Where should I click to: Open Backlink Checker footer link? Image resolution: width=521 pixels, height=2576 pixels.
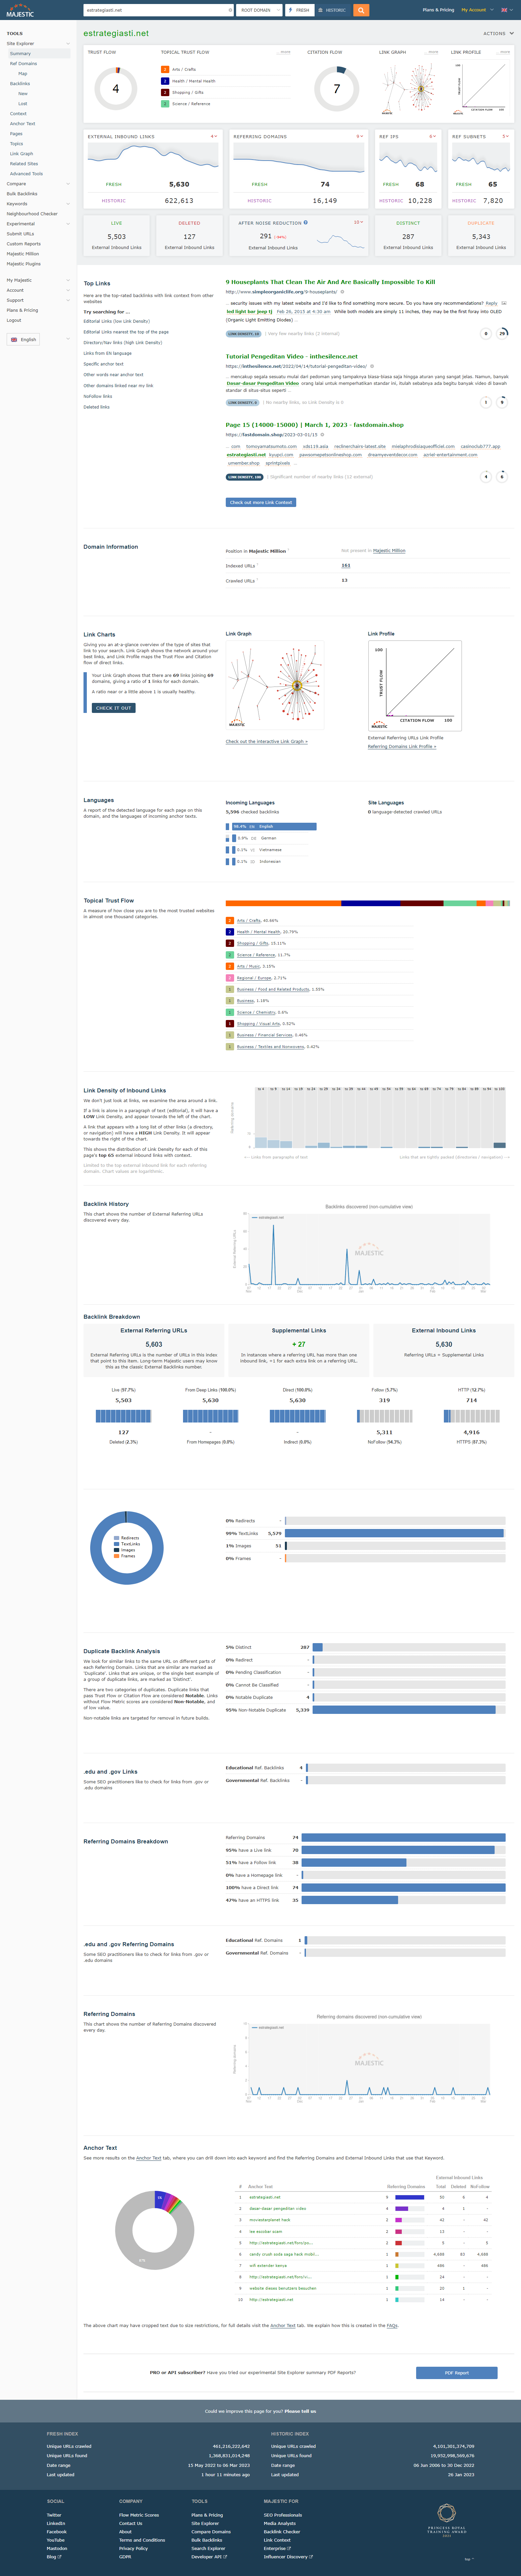(x=282, y=2532)
